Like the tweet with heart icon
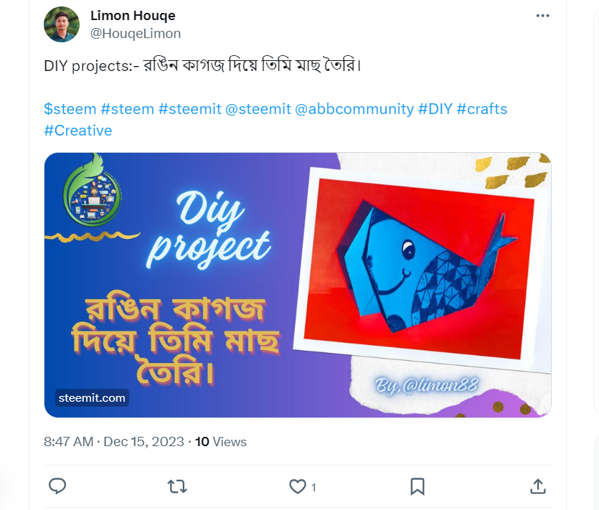 click(298, 487)
